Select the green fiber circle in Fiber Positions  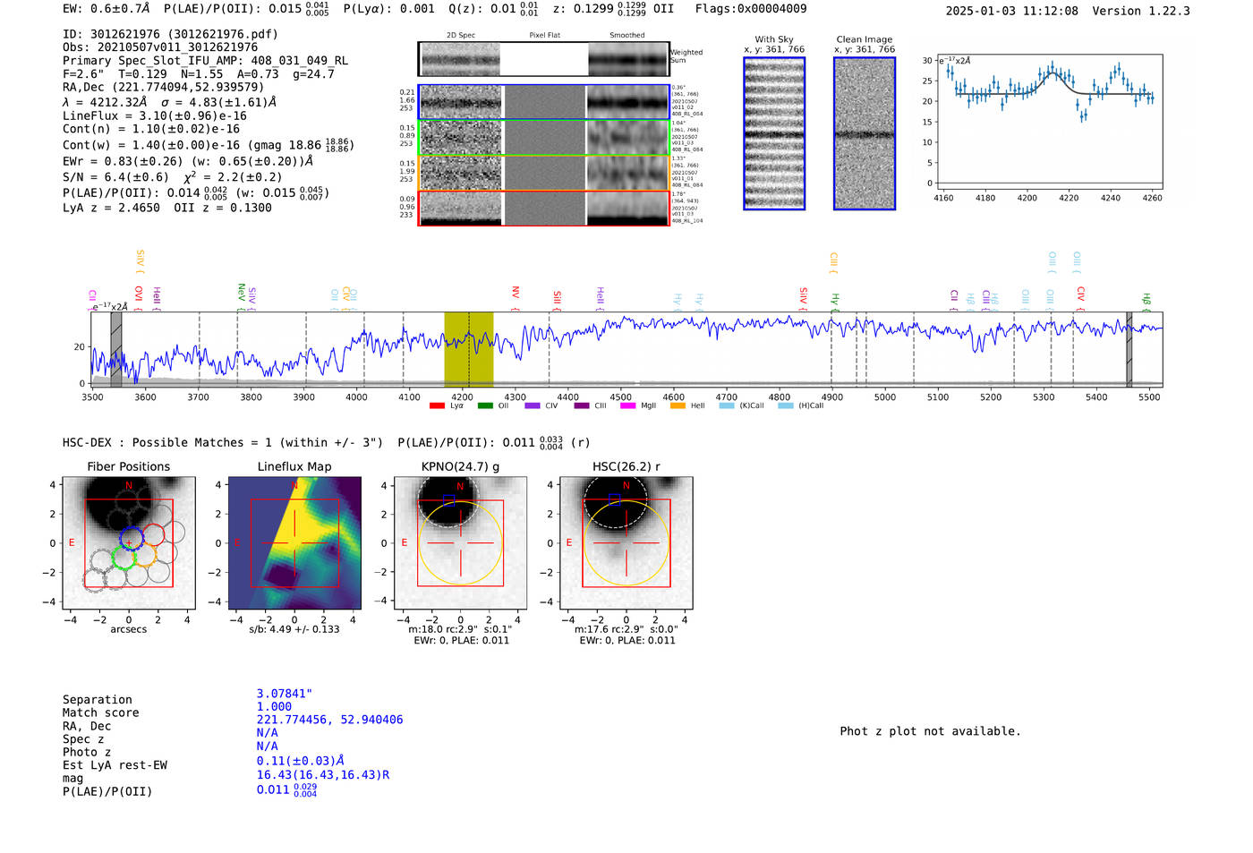[124, 559]
